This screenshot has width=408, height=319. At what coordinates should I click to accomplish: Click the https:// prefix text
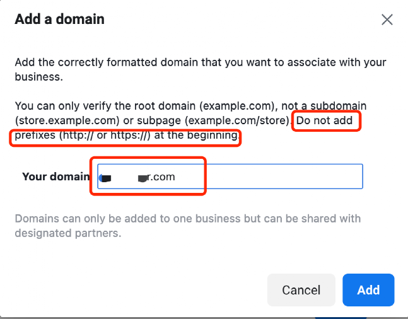129,135
